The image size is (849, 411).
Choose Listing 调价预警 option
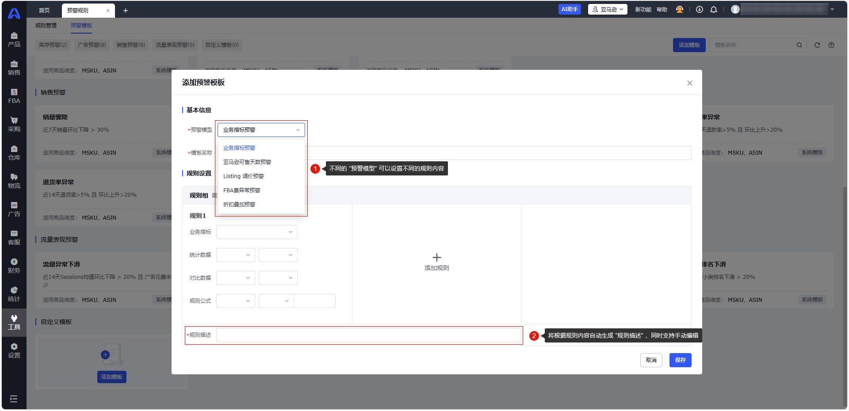click(243, 176)
